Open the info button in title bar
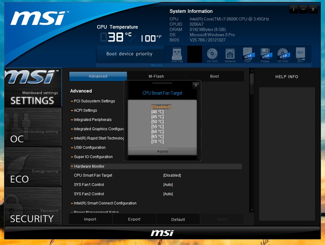 tap(293, 9)
